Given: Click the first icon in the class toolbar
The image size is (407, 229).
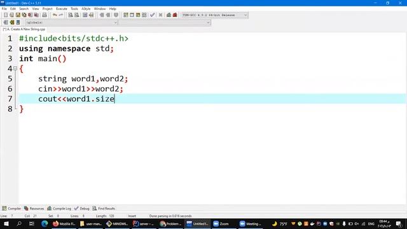Looking at the screenshot, I should pos(6,22).
